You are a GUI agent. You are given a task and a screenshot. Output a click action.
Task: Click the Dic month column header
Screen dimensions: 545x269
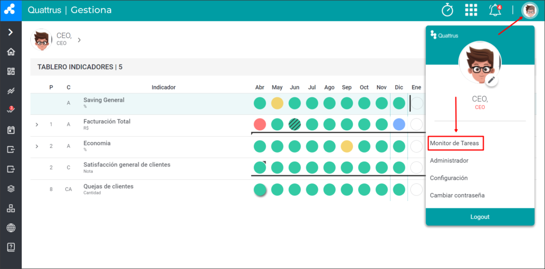click(x=399, y=88)
